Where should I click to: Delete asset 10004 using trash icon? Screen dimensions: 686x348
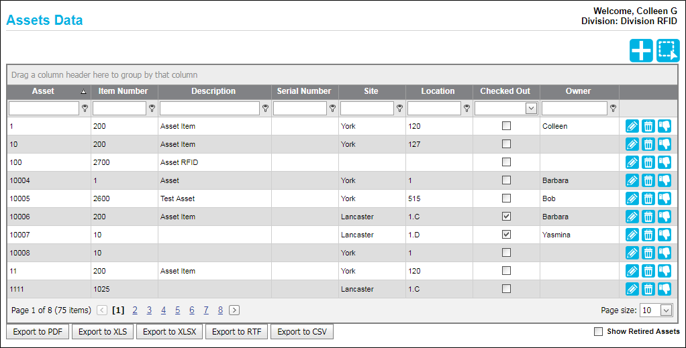[x=648, y=180]
